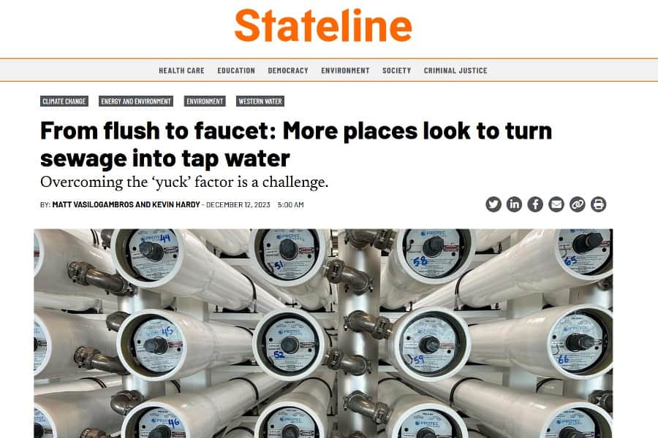Email this article via envelope icon
This screenshot has width=658, height=438.
click(x=556, y=204)
